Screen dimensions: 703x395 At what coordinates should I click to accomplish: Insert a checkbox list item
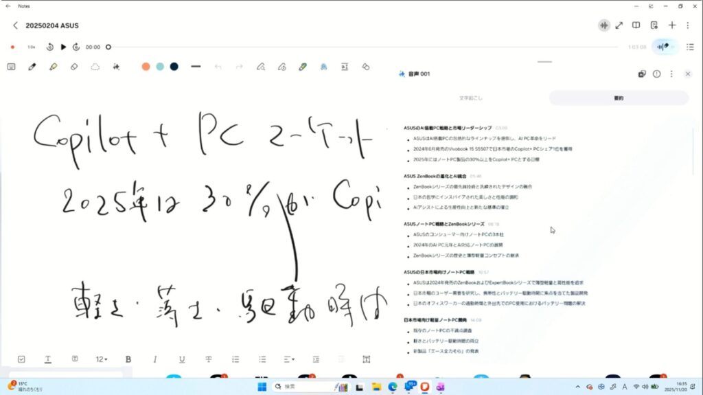click(21, 359)
